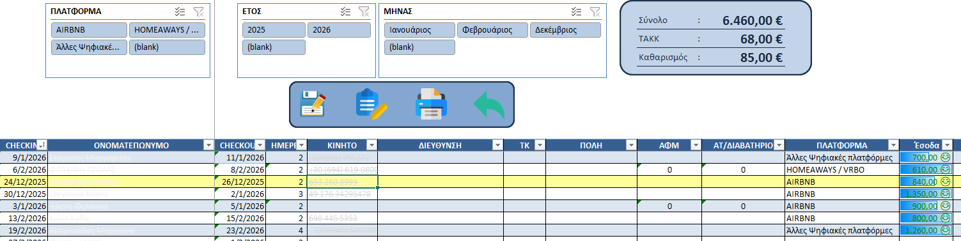Select check-in cell 9/1/2026
The width and height of the screenshot is (961, 241).
pos(24,157)
